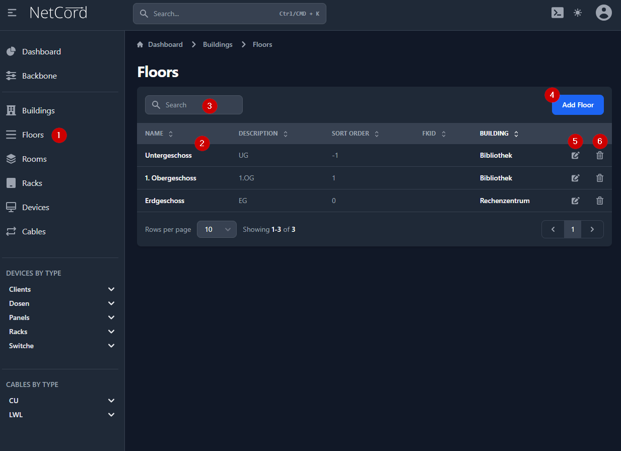Open the Rows per page dropdown

coord(217,229)
